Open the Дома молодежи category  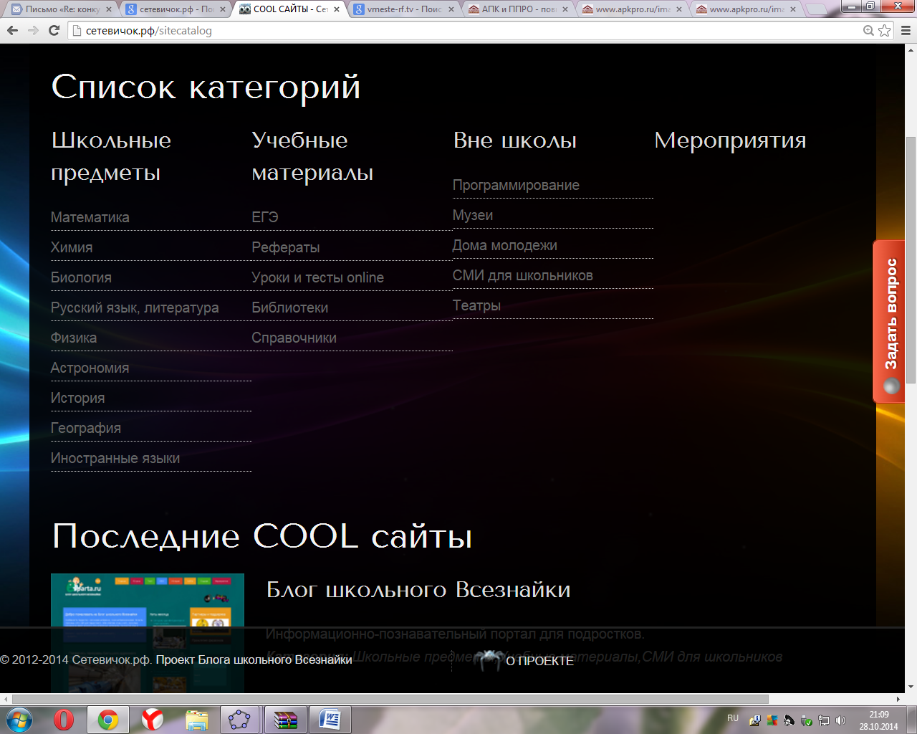tap(505, 245)
